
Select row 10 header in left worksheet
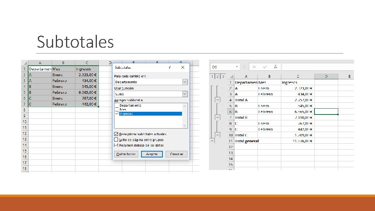[25, 122]
